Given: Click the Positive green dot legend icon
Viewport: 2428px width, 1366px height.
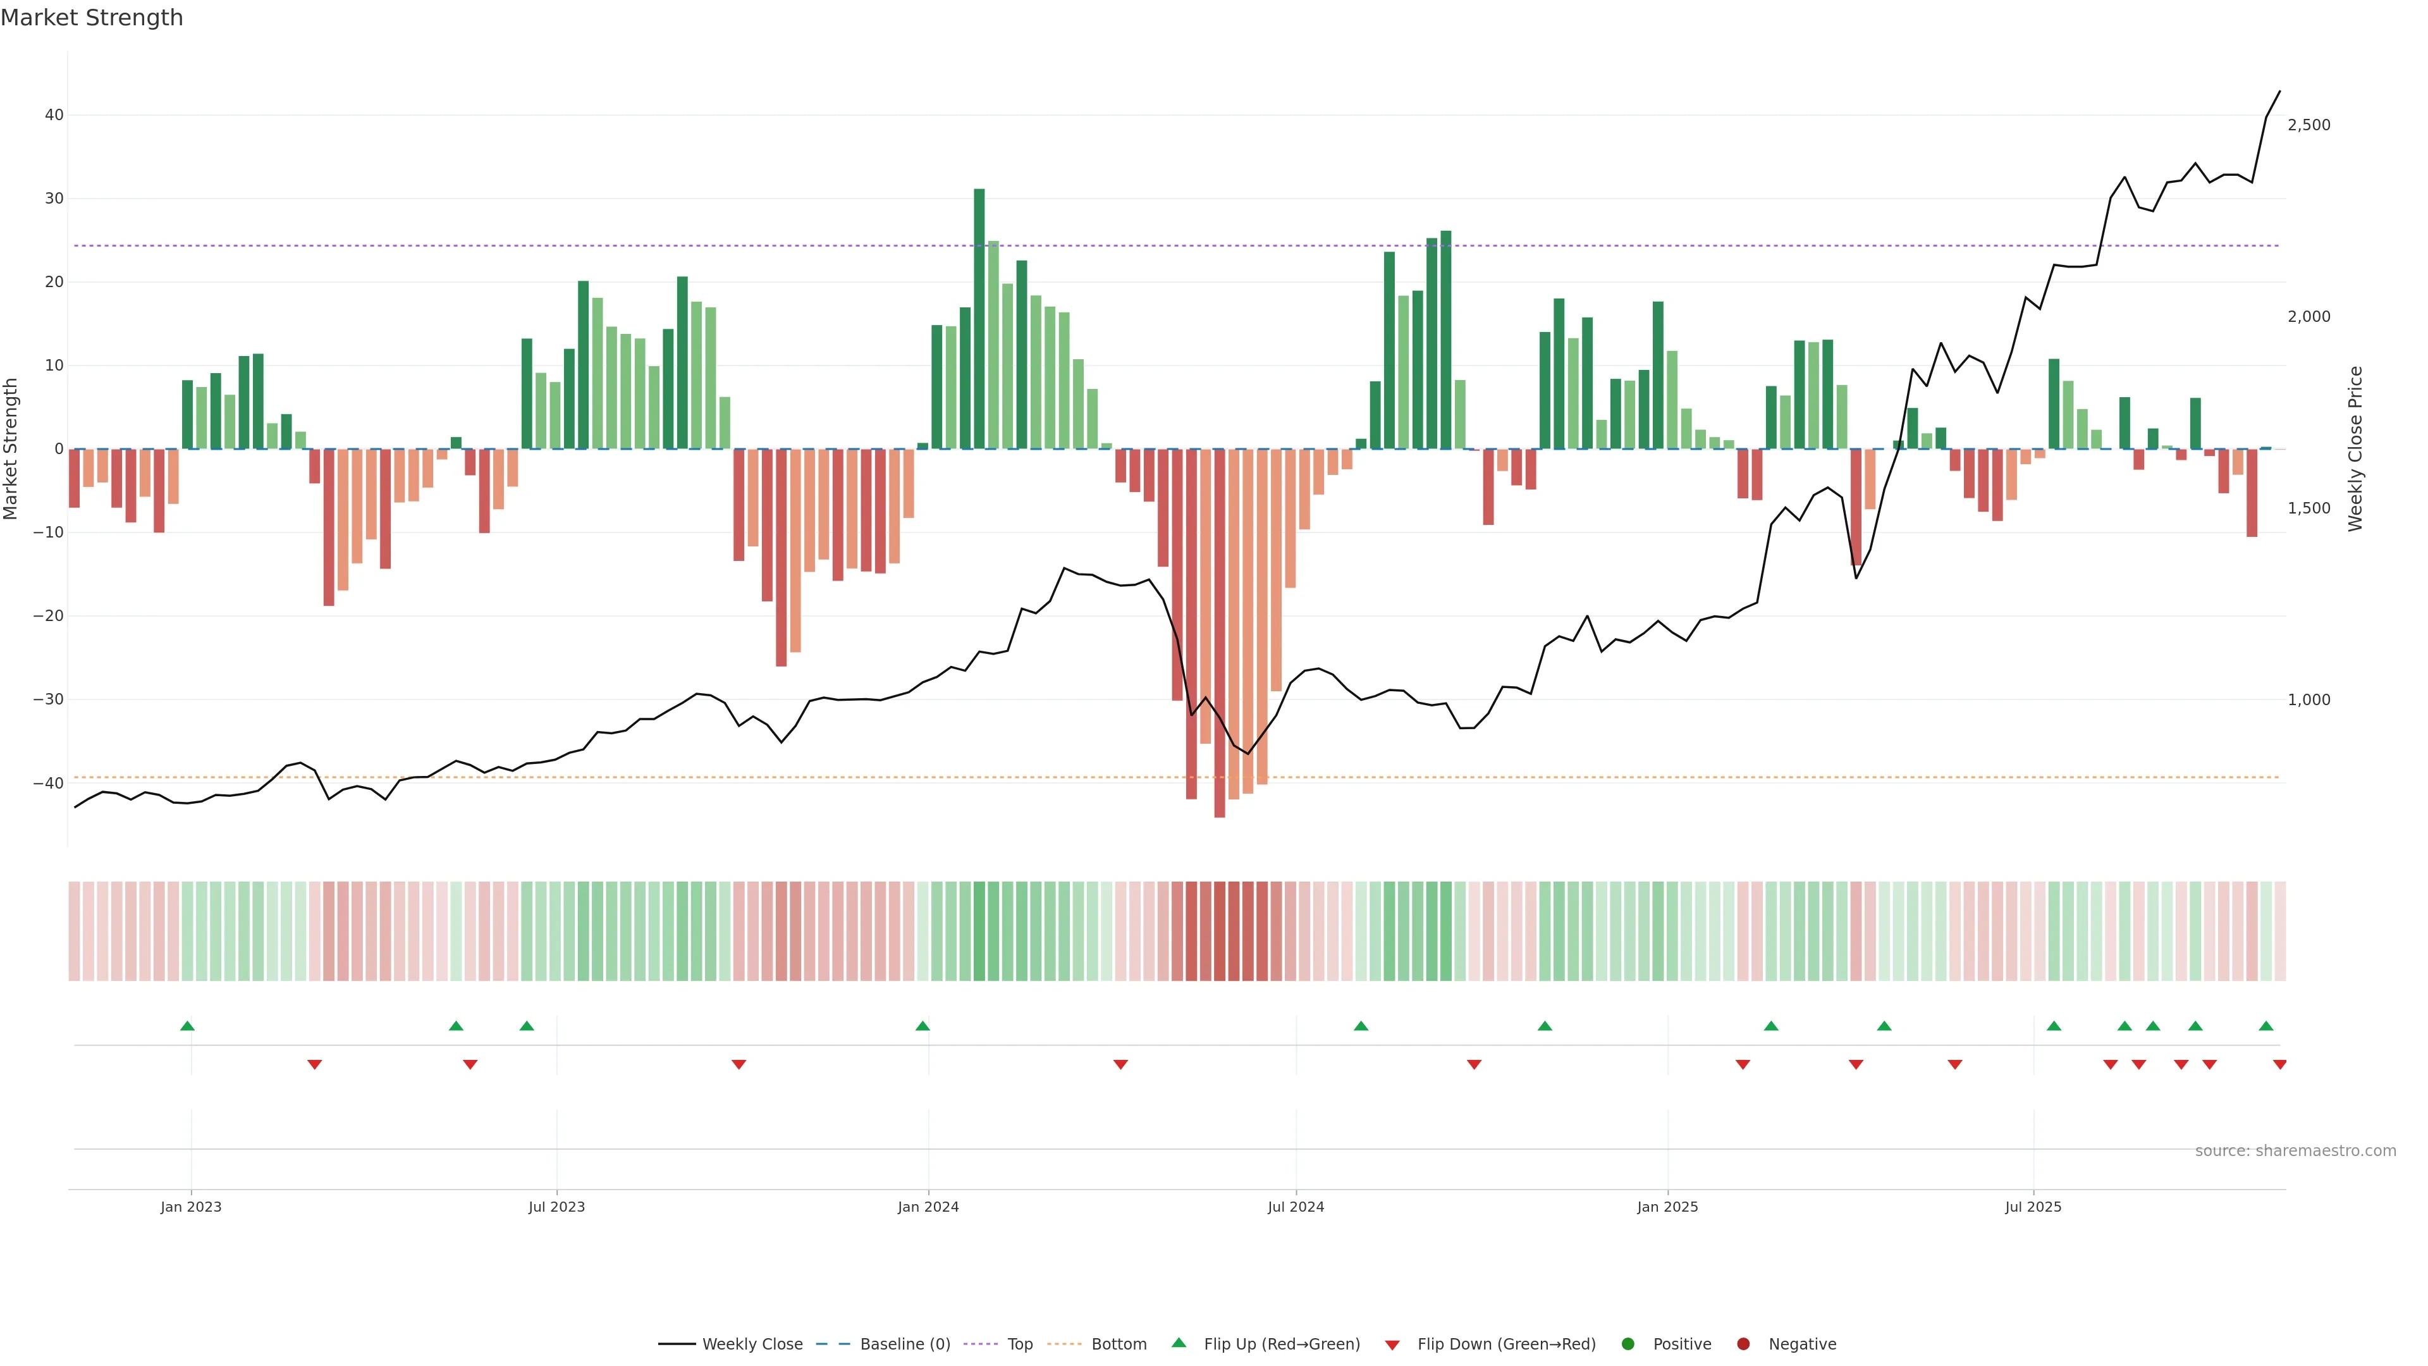Looking at the screenshot, I should tap(1628, 1344).
